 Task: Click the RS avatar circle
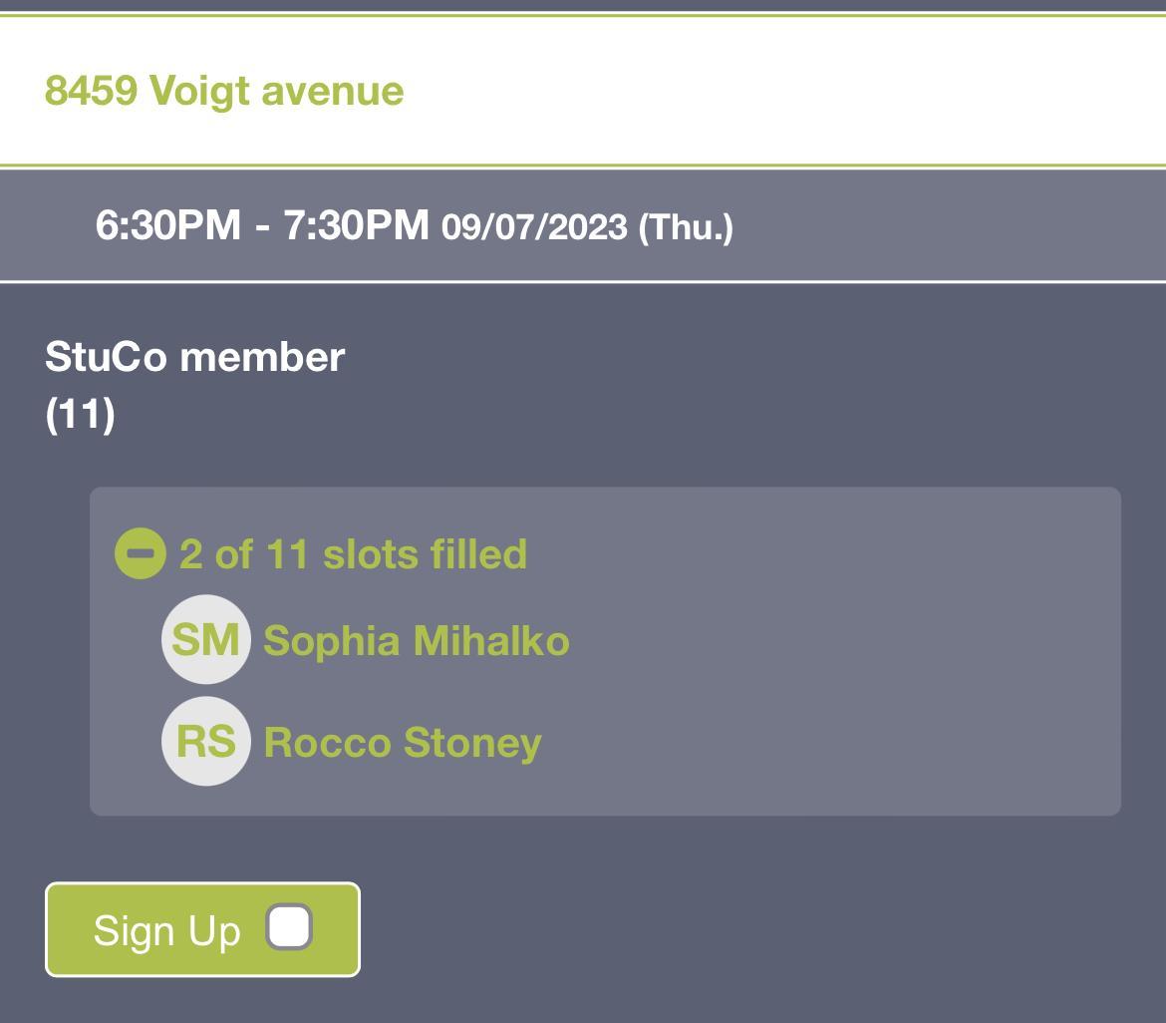tap(205, 741)
